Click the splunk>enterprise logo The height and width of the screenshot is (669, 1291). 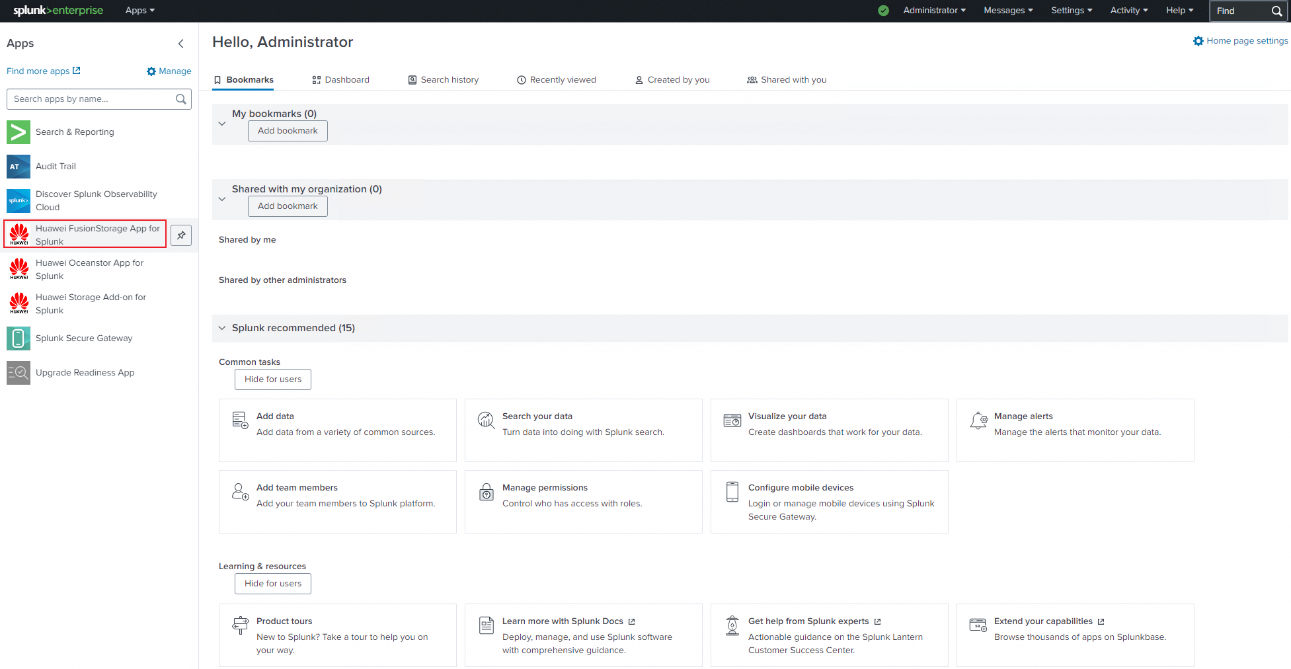click(x=58, y=11)
